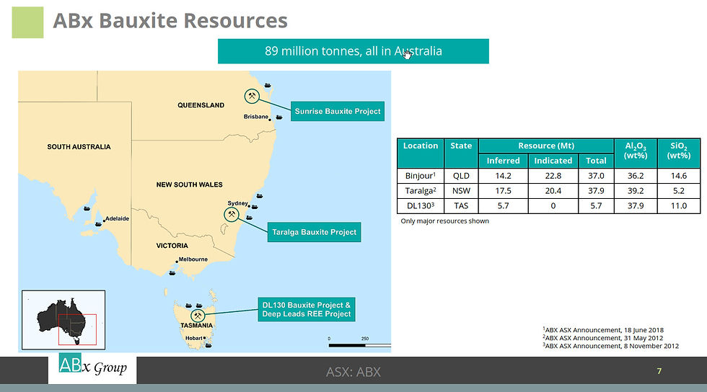707x392 pixels.
Task: Click Taralga SiO2 value 5.2
Action: click(679, 190)
